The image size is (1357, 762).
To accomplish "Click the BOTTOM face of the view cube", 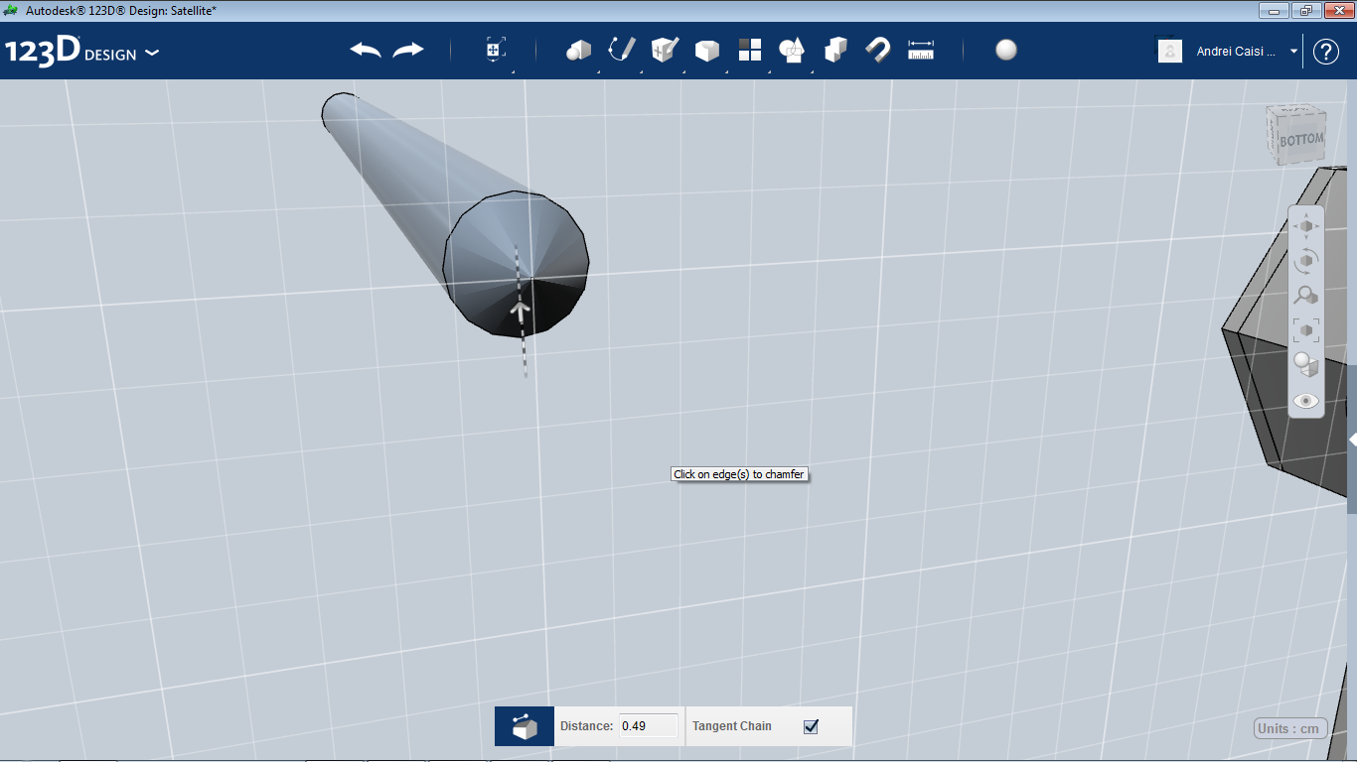I will 1300,140.
